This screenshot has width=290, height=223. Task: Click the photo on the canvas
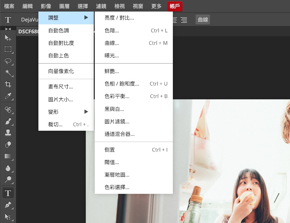point(231,161)
